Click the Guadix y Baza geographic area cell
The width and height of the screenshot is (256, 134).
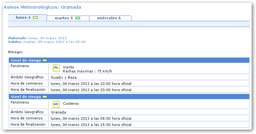click(x=64, y=77)
